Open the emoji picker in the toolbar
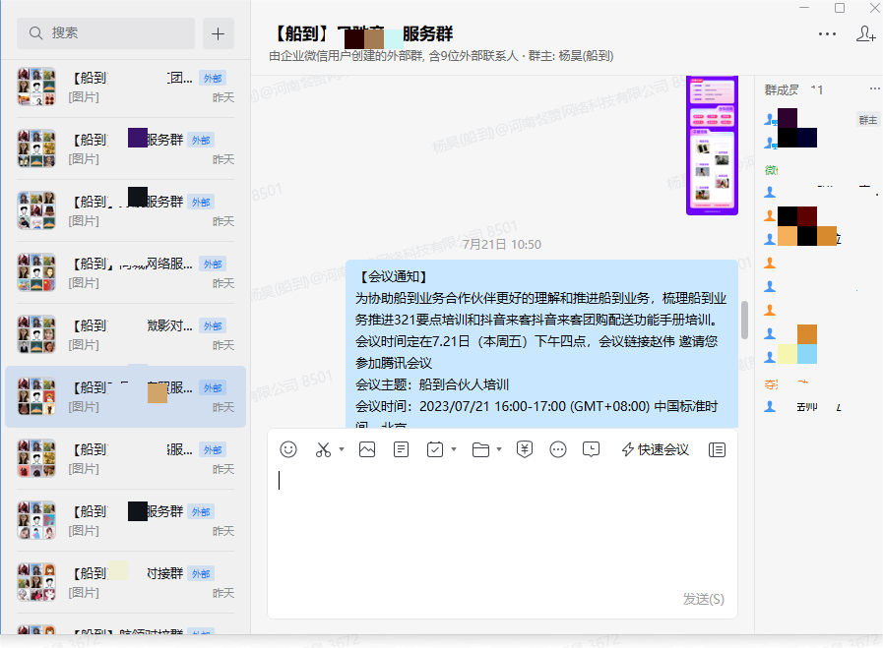This screenshot has height=648, width=883. tap(287, 449)
